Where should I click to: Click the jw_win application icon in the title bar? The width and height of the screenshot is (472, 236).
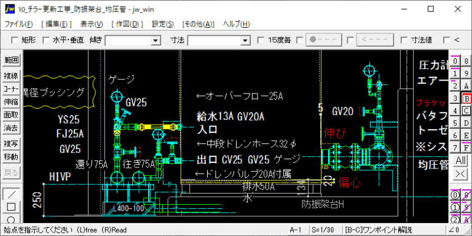[10, 9]
